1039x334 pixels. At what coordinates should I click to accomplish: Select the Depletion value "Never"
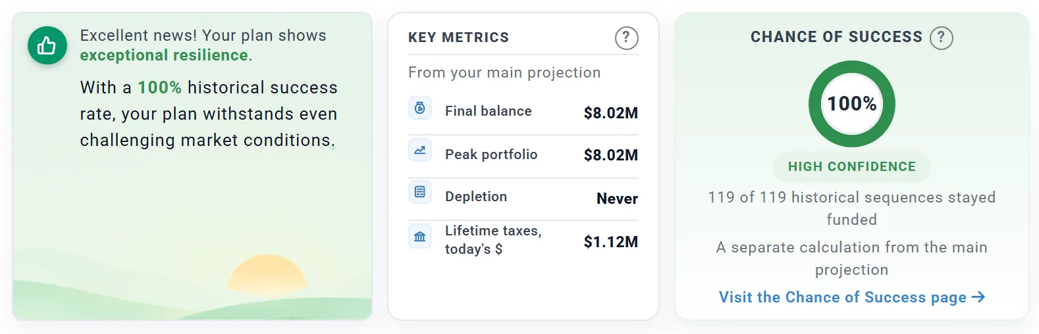point(617,199)
